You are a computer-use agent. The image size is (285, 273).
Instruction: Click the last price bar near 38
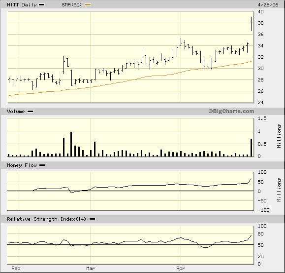[252, 24]
